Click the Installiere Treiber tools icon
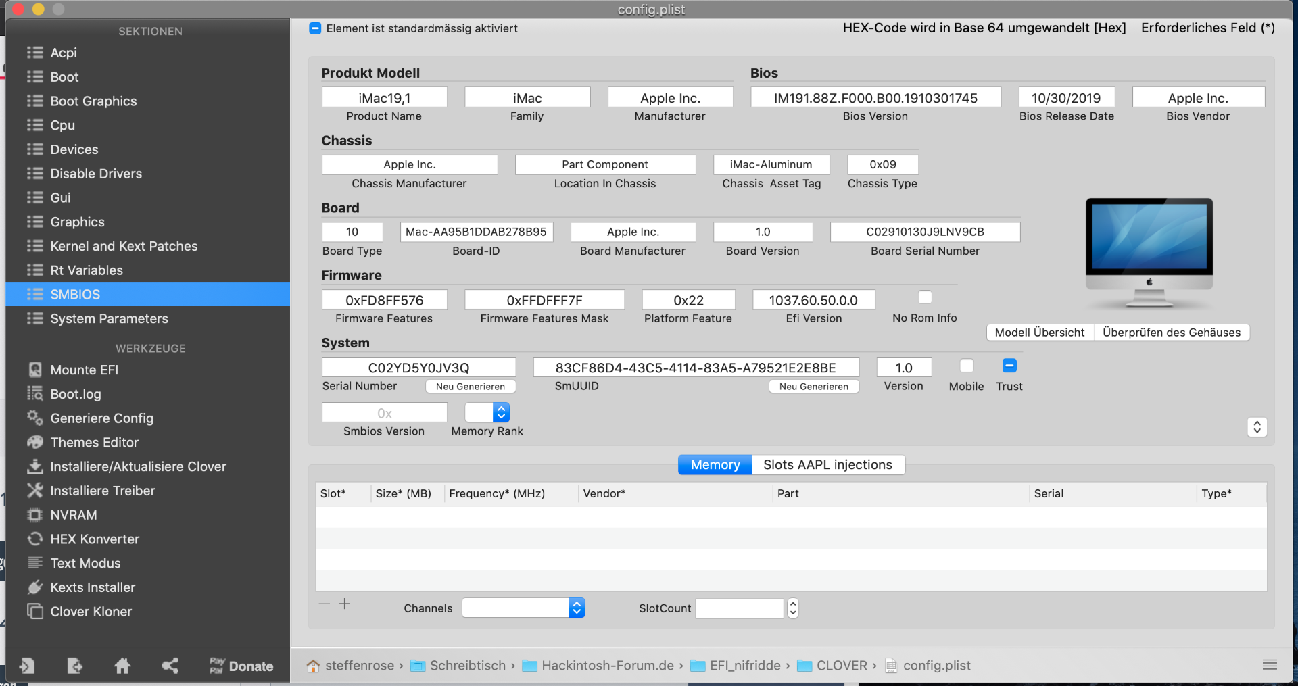Screen dimensions: 1298x686 [x=35, y=491]
